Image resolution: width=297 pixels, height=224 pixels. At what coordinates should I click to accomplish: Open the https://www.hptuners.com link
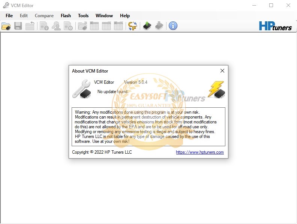(x=200, y=152)
